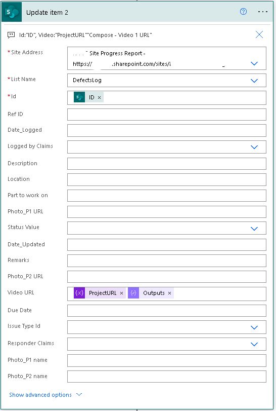Viewport: 276px width, 411px height.
Task: Click the ID token label
Action: [91, 97]
